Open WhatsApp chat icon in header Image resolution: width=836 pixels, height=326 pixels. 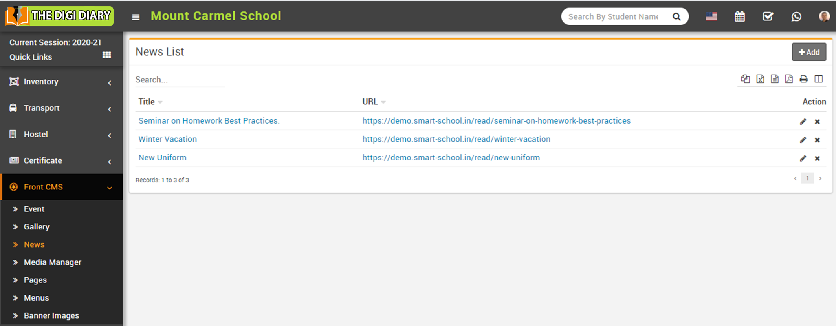(x=796, y=16)
